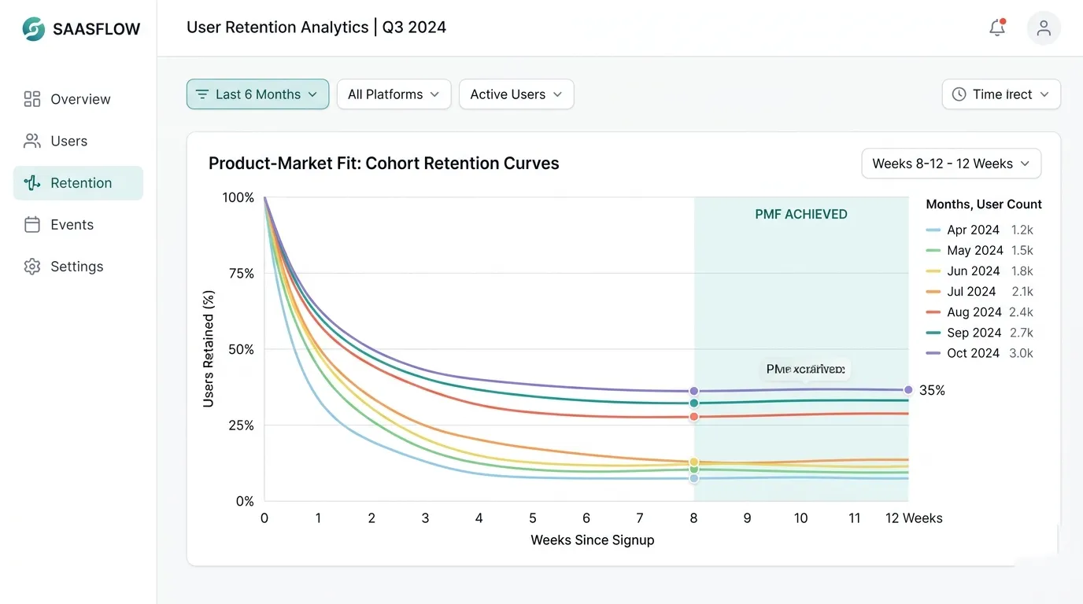Click the chevron next to Weeks 8-12
The image size is (1083, 604).
click(1025, 164)
